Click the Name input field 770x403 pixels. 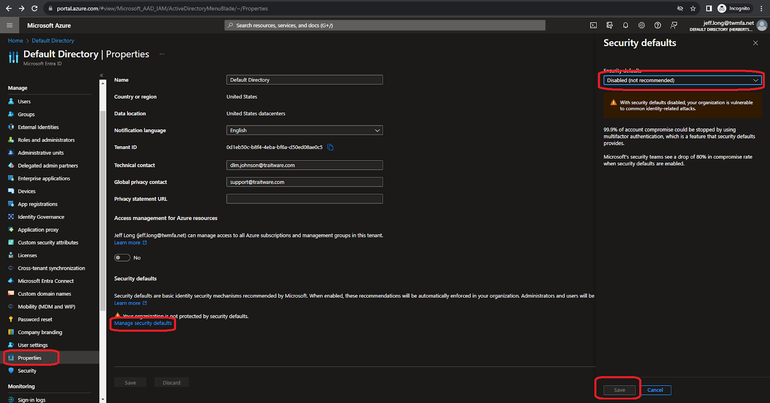click(x=305, y=80)
